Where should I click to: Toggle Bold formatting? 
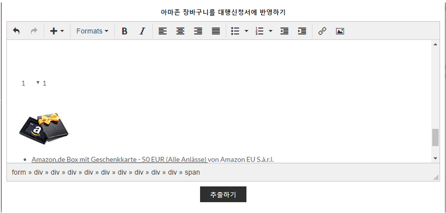pos(124,31)
